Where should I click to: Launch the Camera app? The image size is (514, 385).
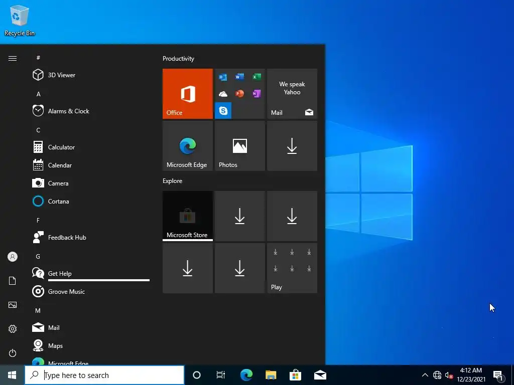pos(91,183)
